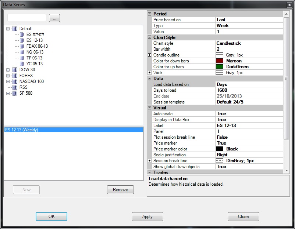Click the Days to load value 1600
295x229 pixels.
[222, 90]
